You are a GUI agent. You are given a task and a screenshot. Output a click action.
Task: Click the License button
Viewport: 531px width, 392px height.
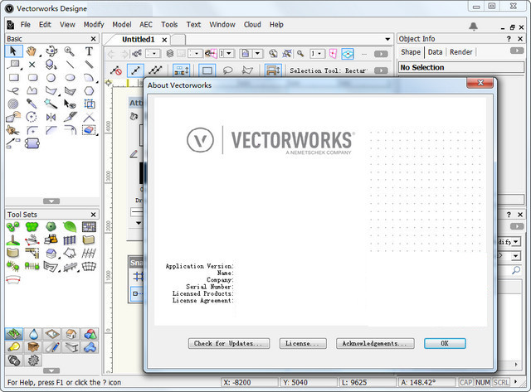click(x=303, y=343)
